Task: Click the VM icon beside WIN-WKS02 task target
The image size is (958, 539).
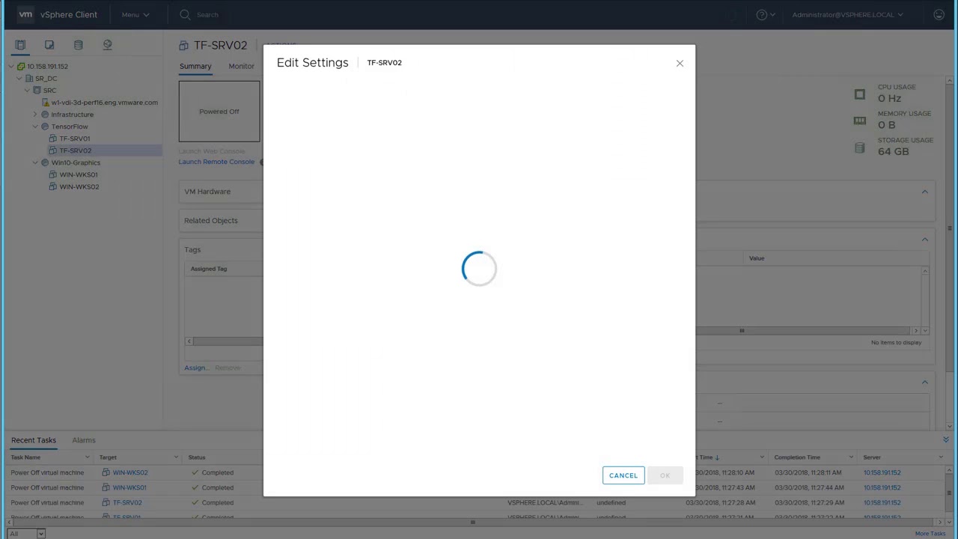Action: [106, 472]
